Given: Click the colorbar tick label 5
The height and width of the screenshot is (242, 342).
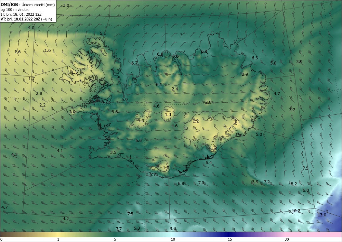Looking at the screenshot, I should tap(115, 239).
